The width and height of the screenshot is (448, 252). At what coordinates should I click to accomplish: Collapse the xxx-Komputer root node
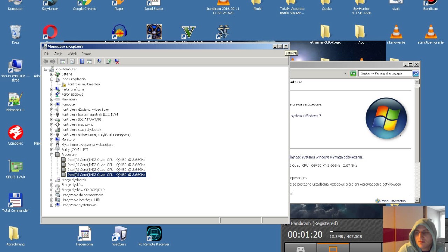[x=46, y=69]
